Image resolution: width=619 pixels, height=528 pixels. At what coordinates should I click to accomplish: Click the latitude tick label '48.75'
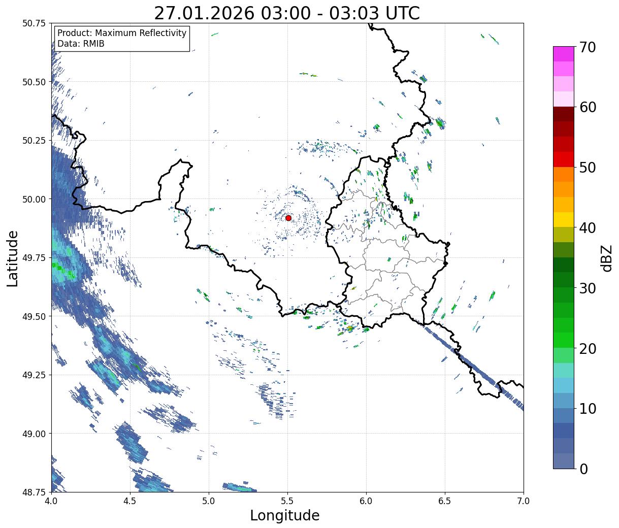pyautogui.click(x=34, y=492)
